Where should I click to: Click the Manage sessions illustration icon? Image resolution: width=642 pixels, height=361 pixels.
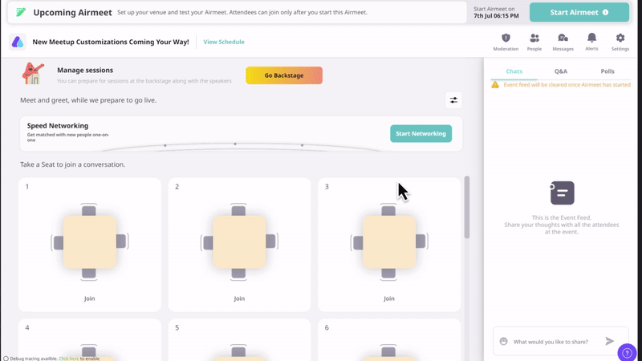point(33,74)
